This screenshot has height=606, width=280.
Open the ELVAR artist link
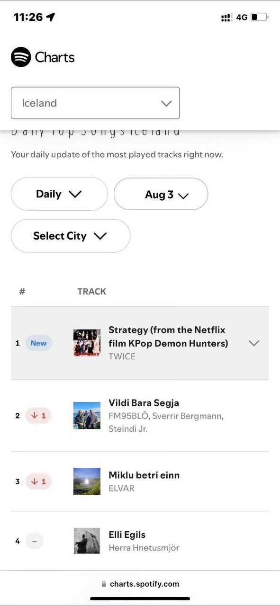[x=122, y=488]
